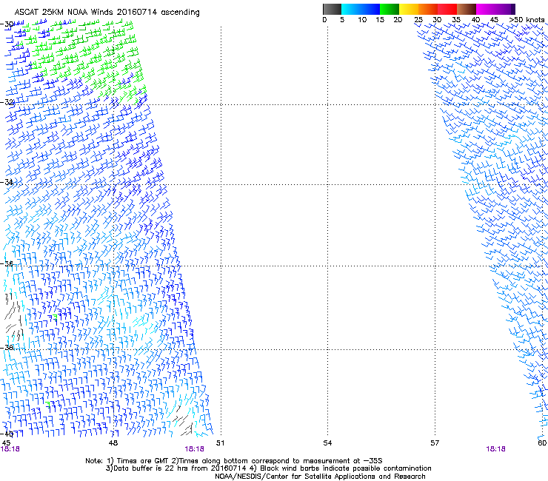
Task: Pick the yellow 20-25 knots legend segment
Action: pos(409,9)
